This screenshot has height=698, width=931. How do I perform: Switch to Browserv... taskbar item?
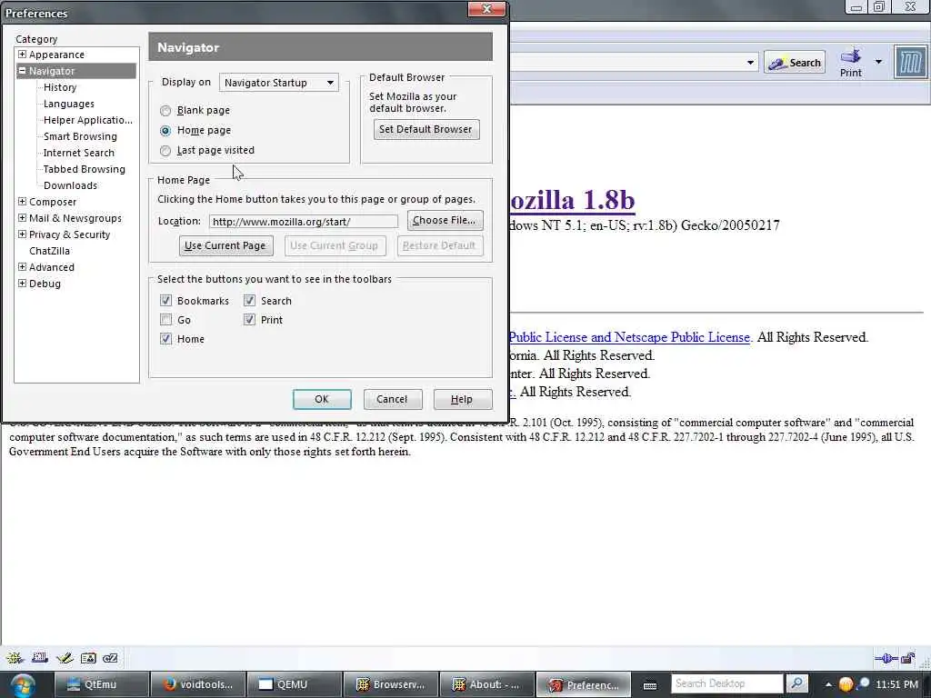click(x=390, y=684)
